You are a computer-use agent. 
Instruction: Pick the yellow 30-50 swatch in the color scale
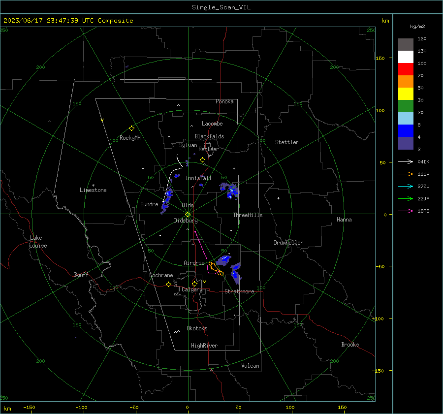pos(406,94)
